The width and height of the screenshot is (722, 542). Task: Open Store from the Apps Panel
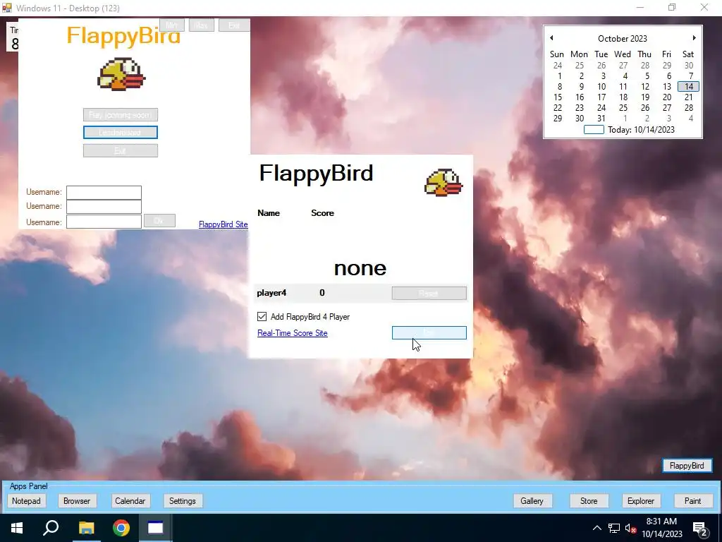pyautogui.click(x=589, y=501)
